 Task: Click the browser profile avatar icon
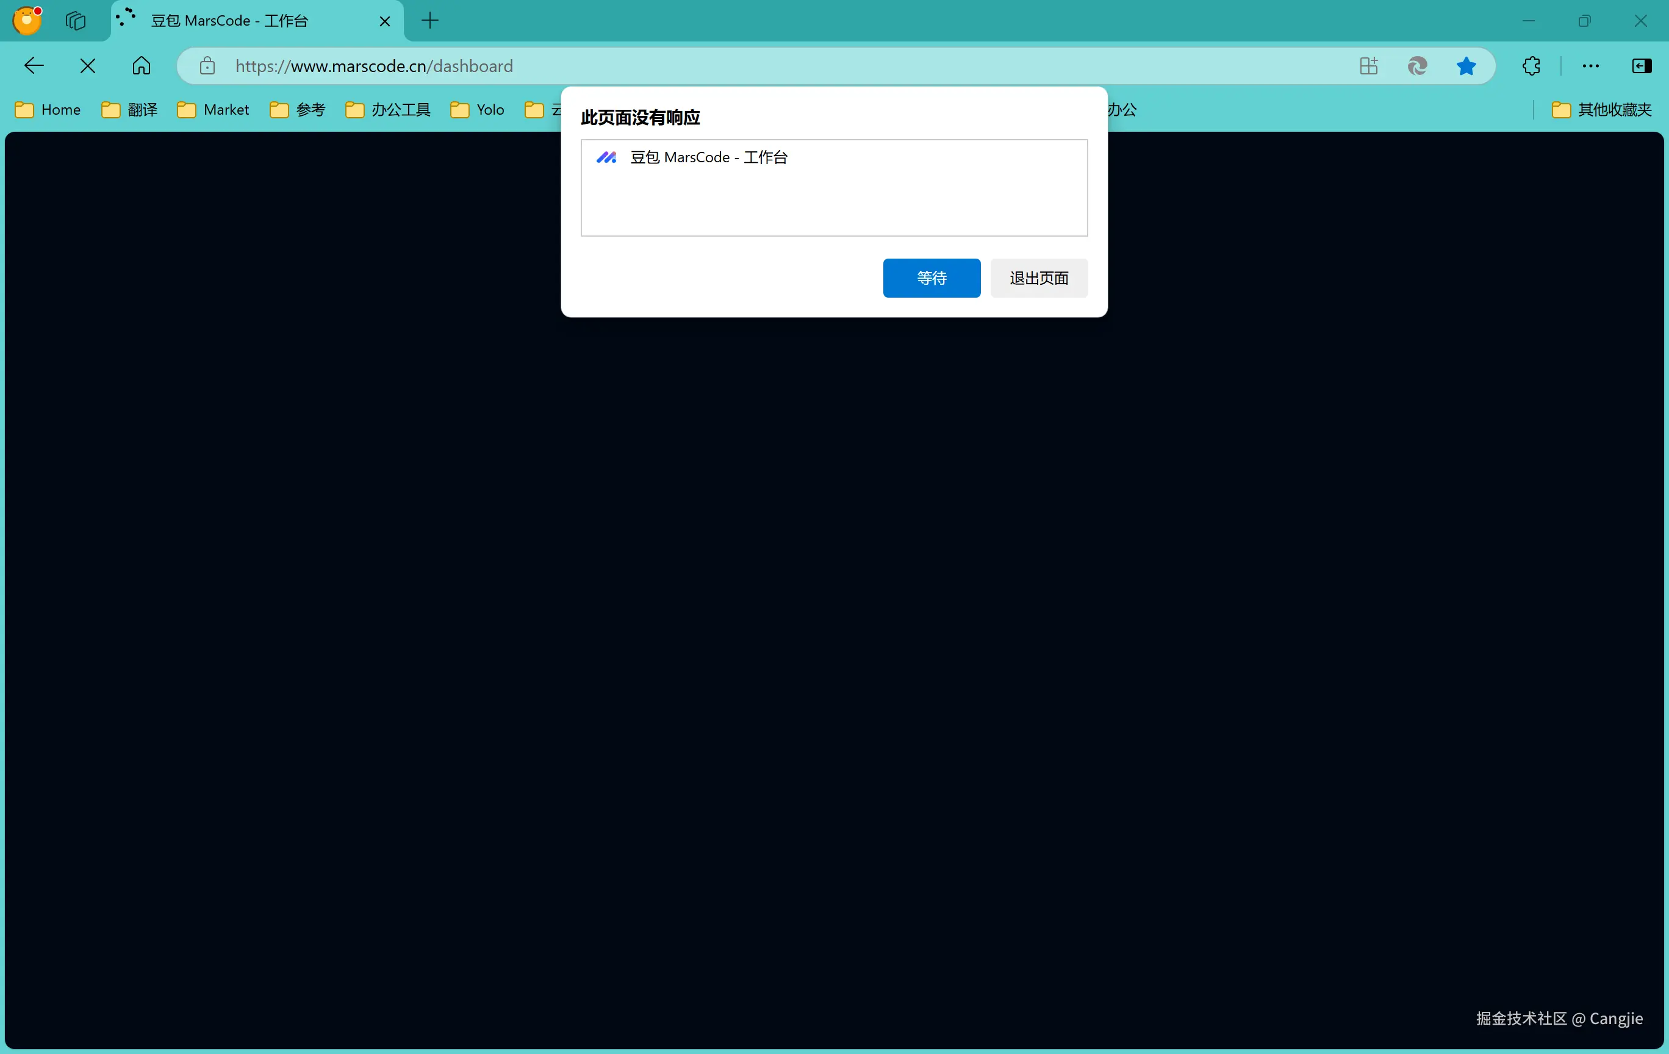(27, 20)
